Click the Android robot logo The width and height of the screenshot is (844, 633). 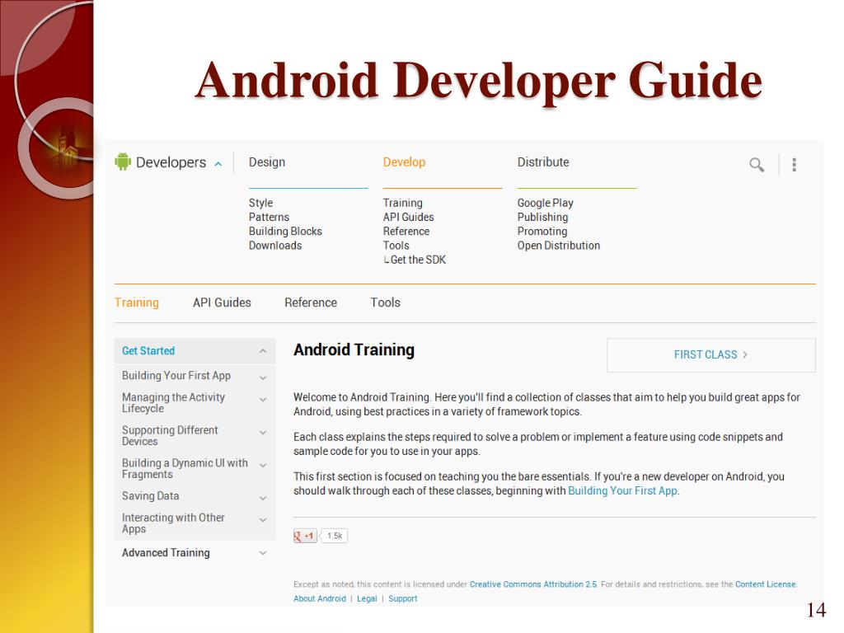click(x=123, y=162)
